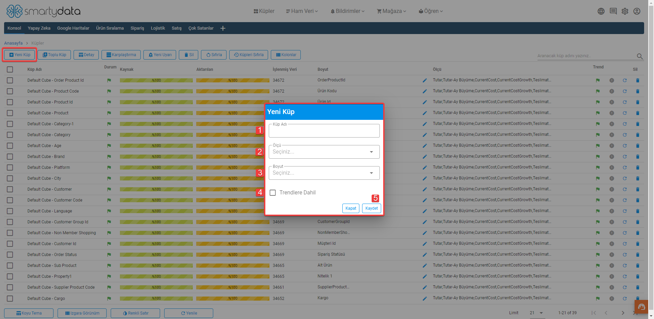
Task: Open the Boyut dropdown in dialog
Action: 324,173
